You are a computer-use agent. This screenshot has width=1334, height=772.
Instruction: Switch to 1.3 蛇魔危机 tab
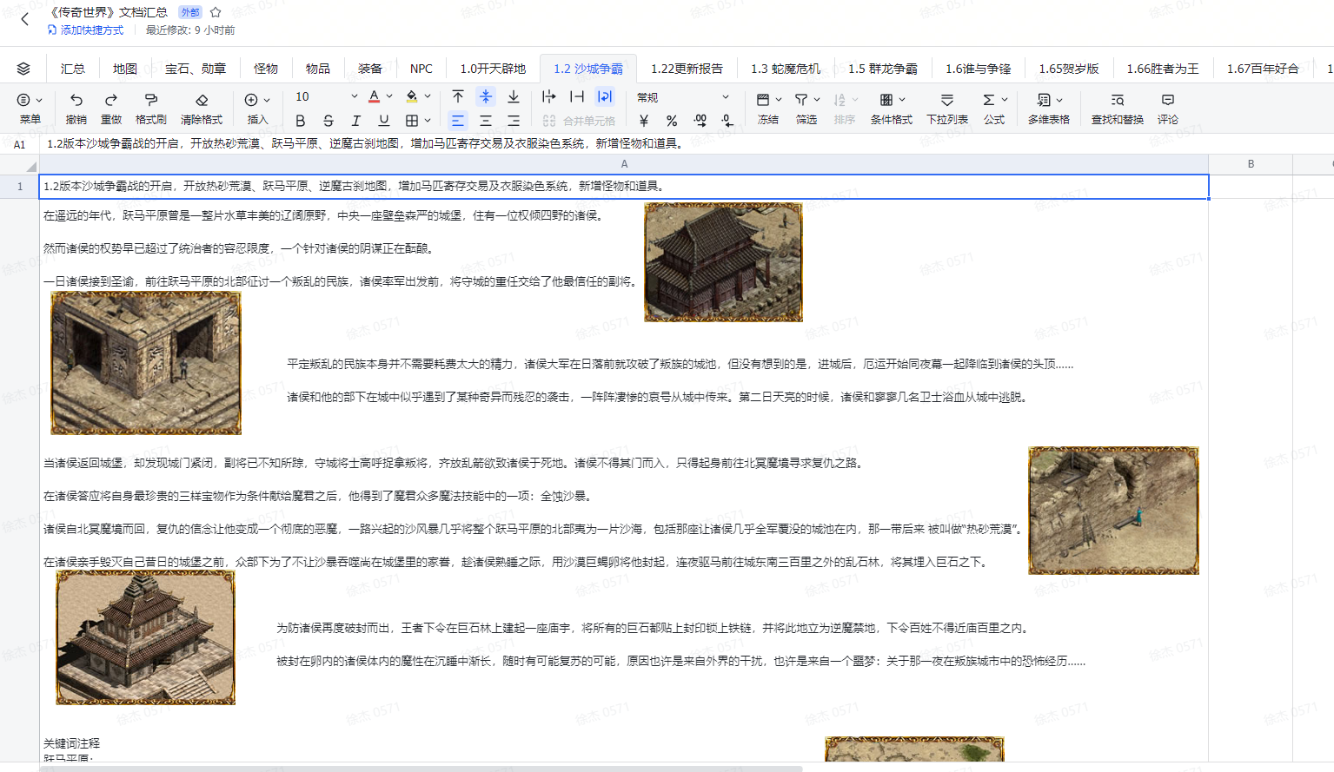[786, 69]
